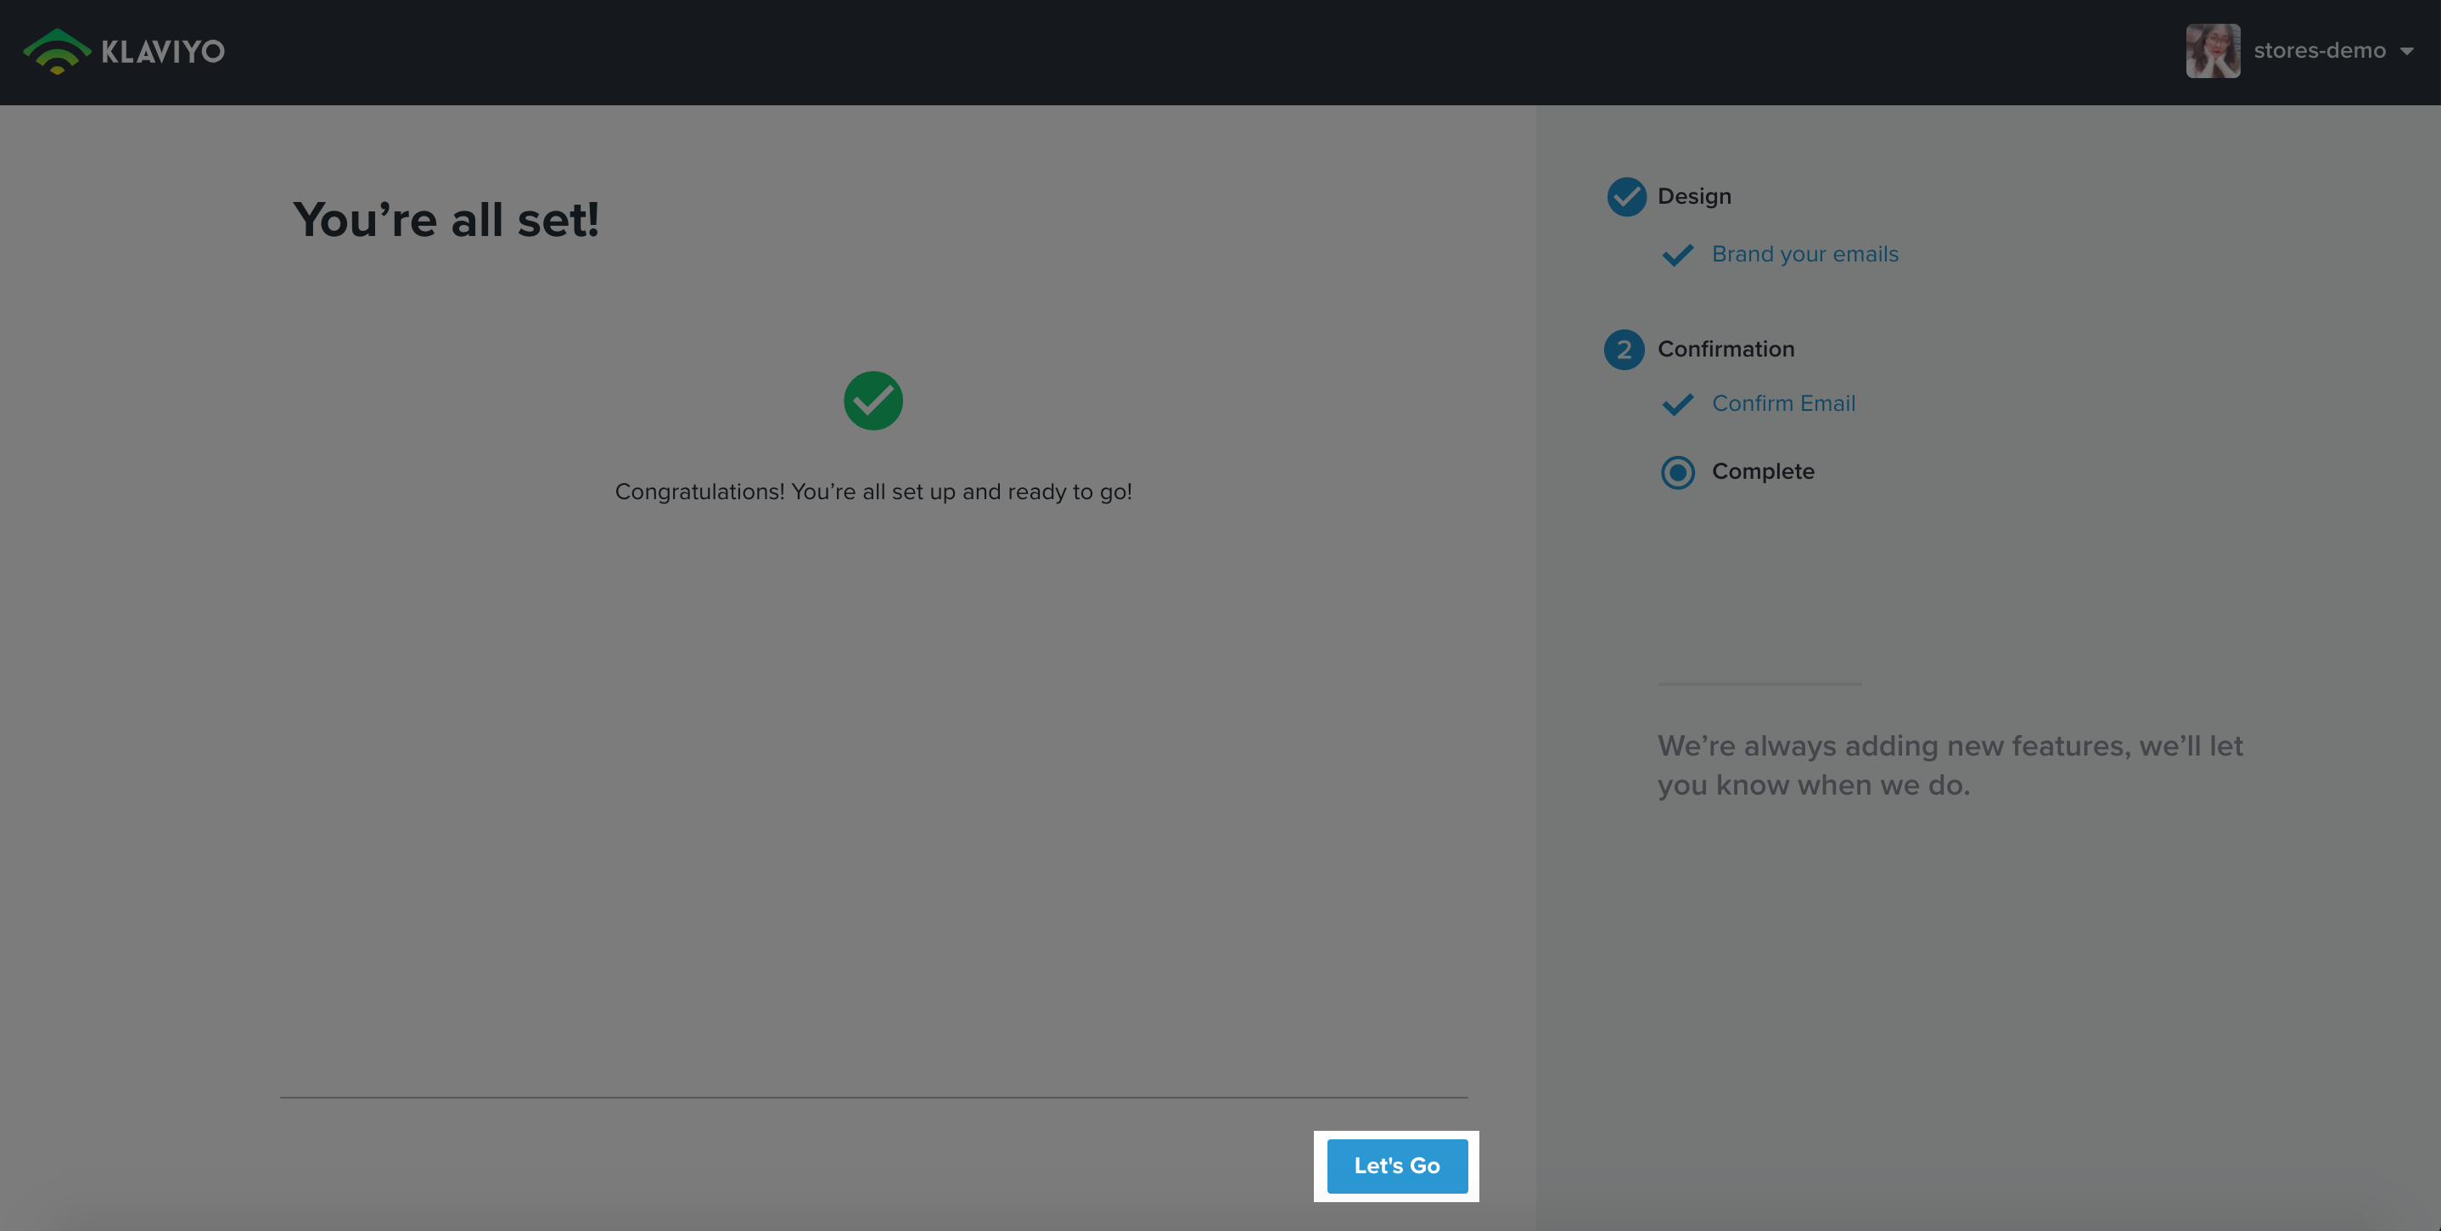
Task: Click the Complete step label
Action: click(x=1763, y=471)
